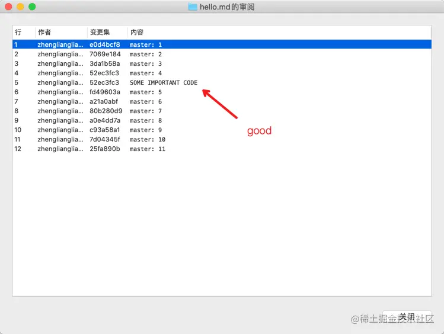Screen dimensions: 444x334
Task: Click the yellow minimize window button
Action: (20, 7)
